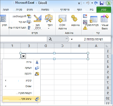Click the Excel application icon
This screenshot has height=106, width=113.
point(109,3)
